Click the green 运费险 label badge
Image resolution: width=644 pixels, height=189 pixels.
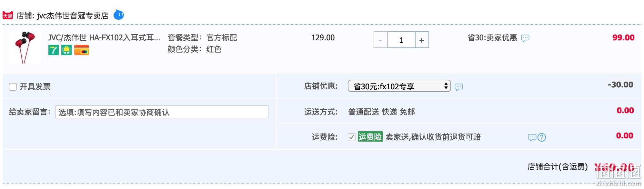pyautogui.click(x=370, y=137)
